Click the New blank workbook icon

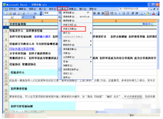click(6, 13)
